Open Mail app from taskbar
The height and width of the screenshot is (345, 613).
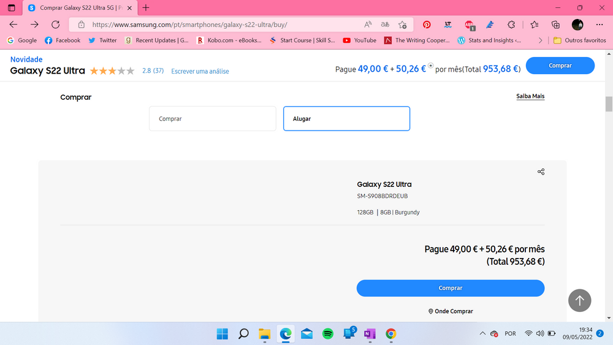tap(306, 334)
